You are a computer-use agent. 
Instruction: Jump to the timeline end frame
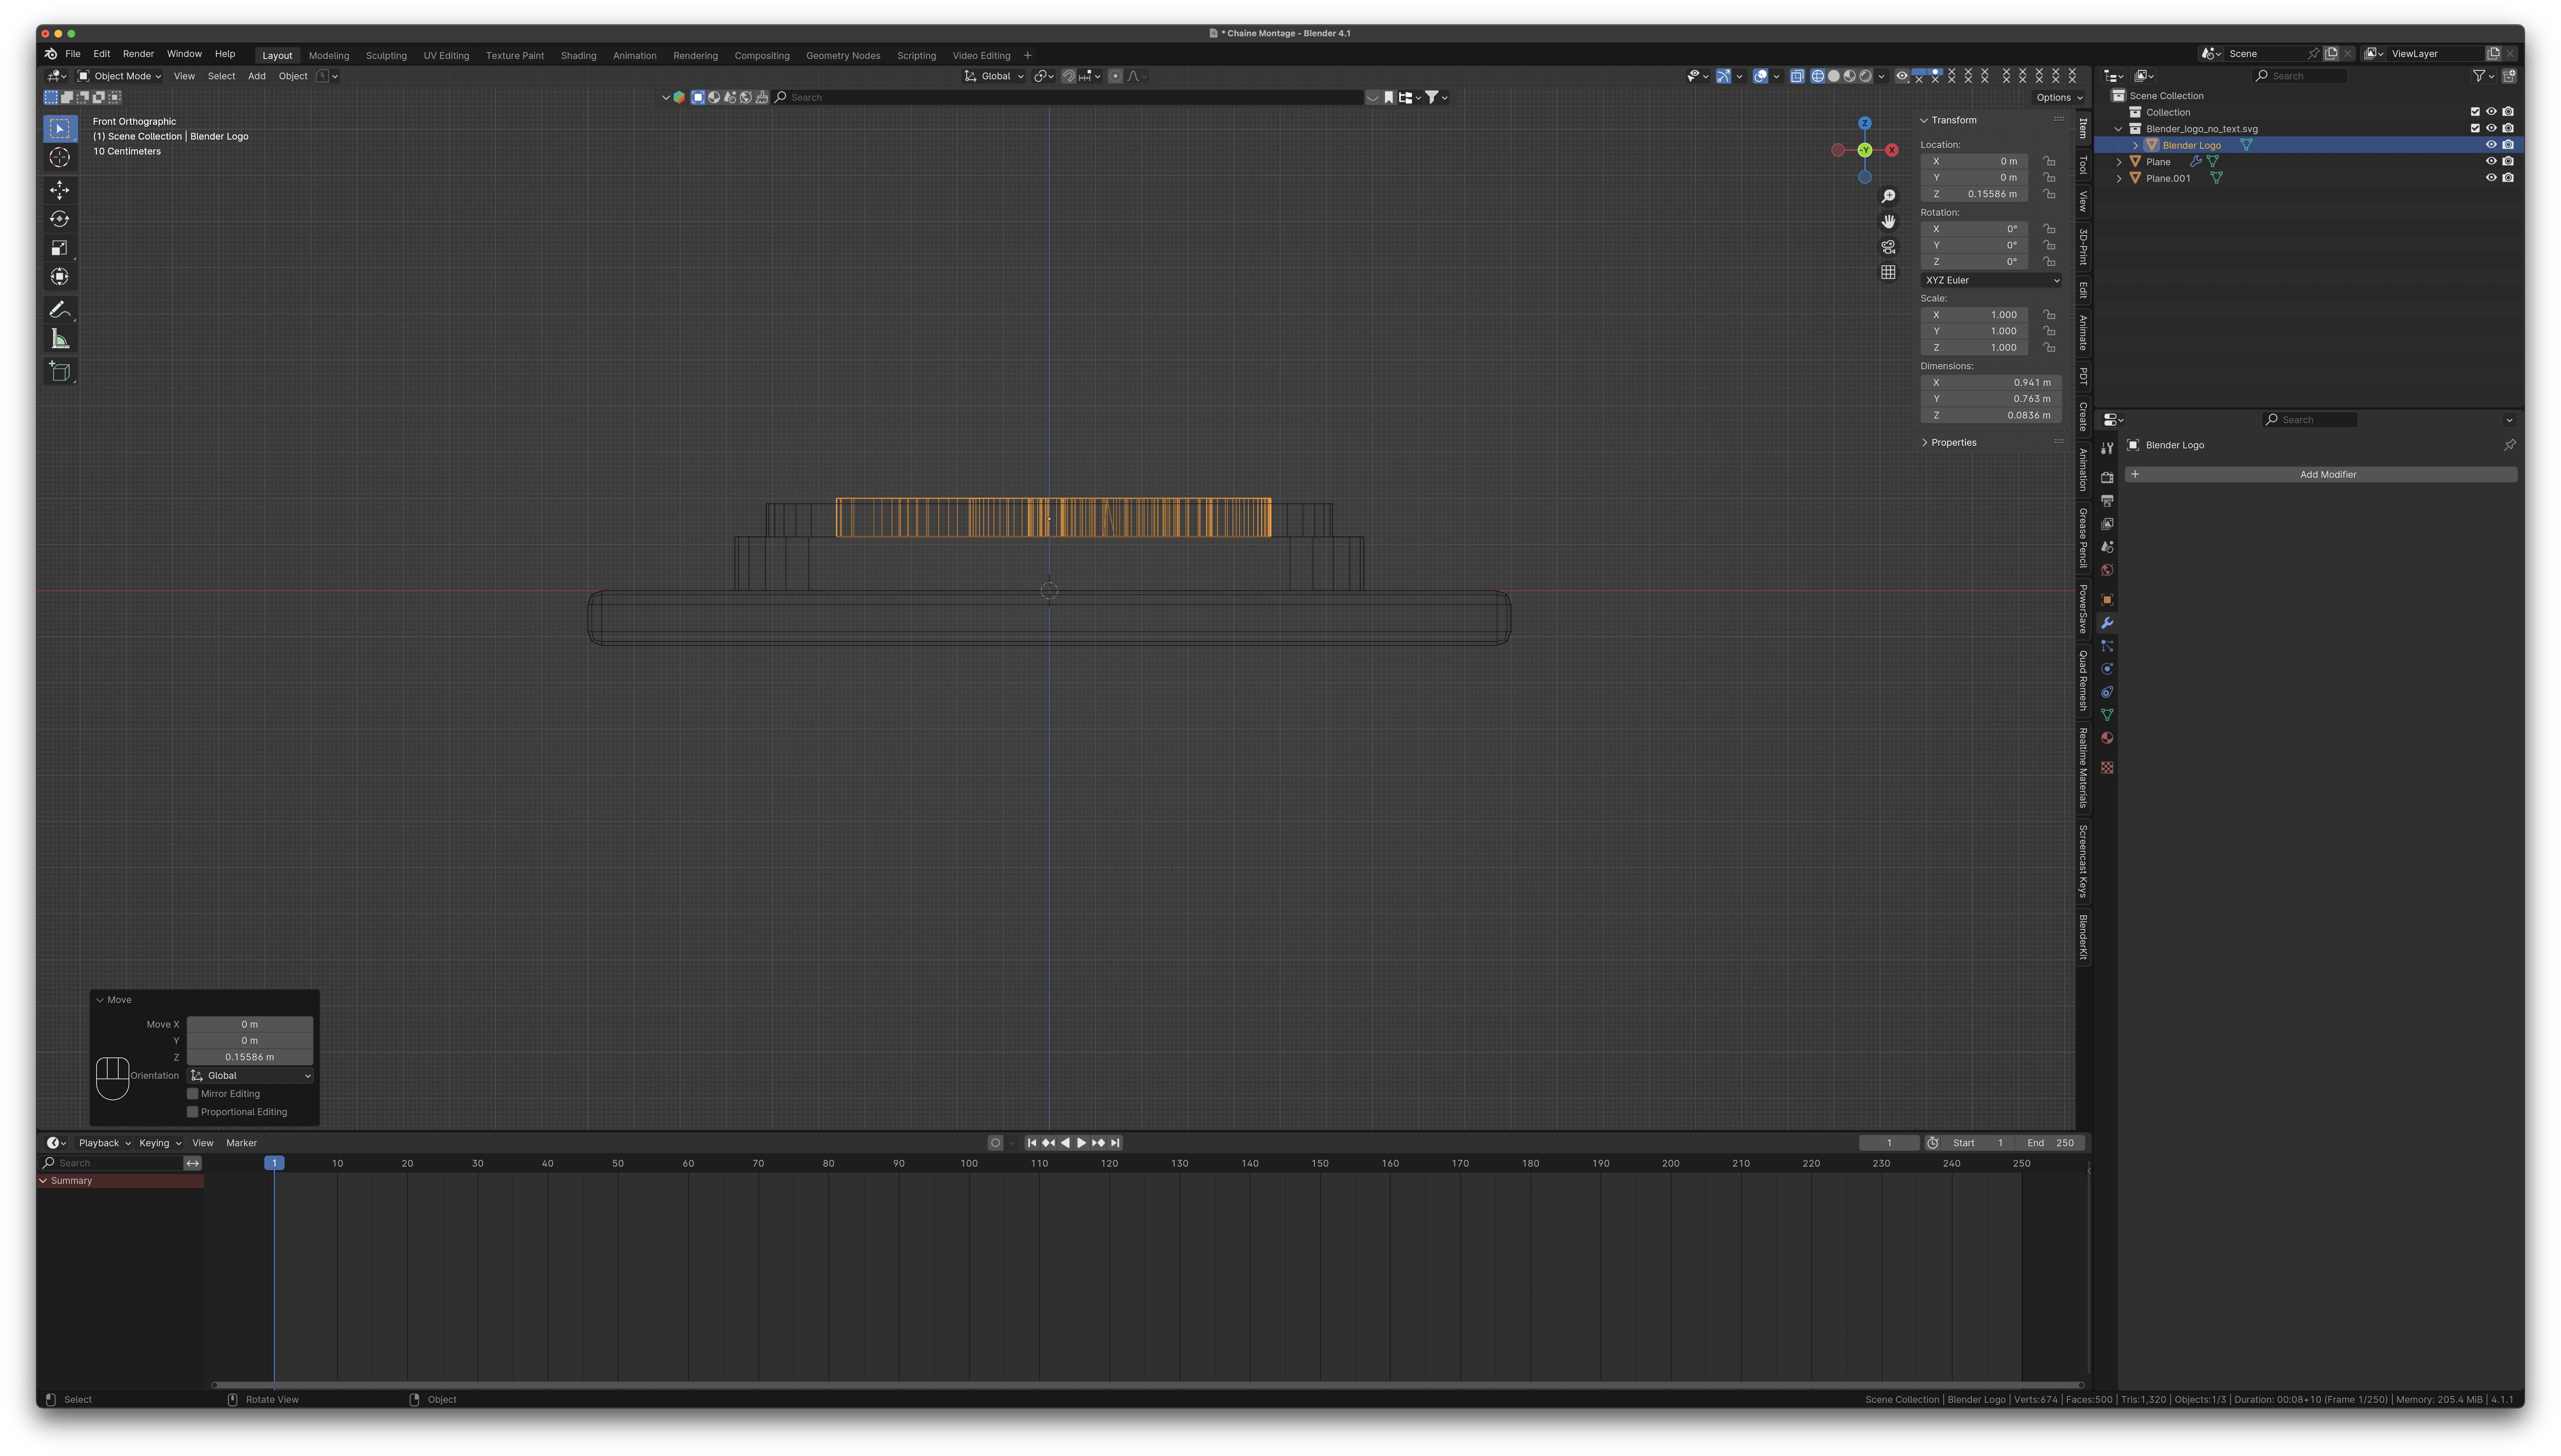pyautogui.click(x=1115, y=1143)
